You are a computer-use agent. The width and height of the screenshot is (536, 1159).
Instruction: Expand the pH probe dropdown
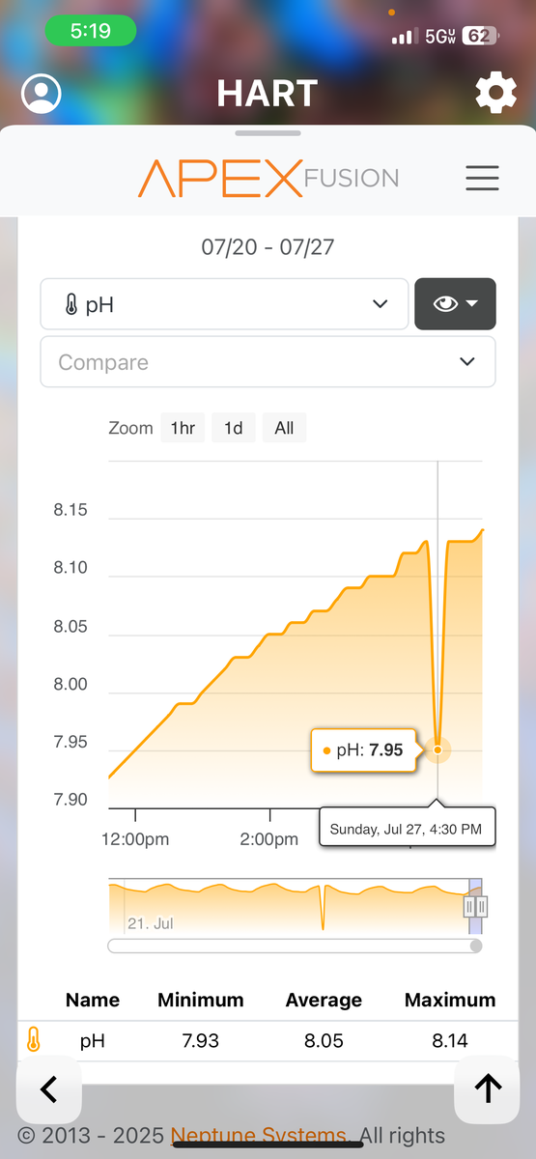tap(224, 304)
